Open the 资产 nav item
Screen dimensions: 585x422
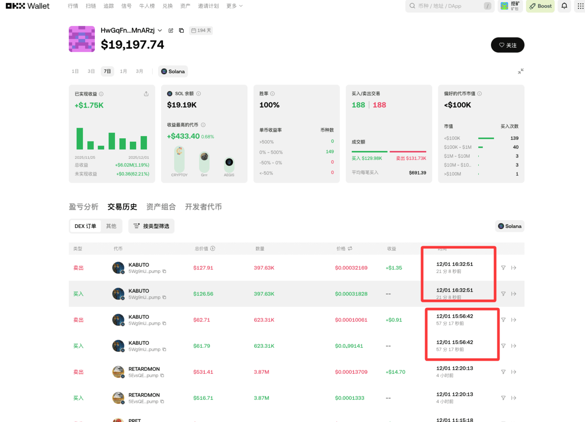(185, 6)
